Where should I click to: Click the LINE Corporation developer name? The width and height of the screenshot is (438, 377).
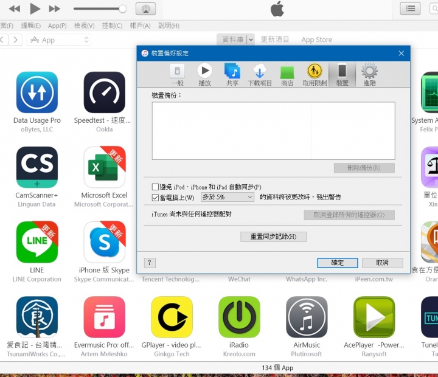(x=37, y=279)
